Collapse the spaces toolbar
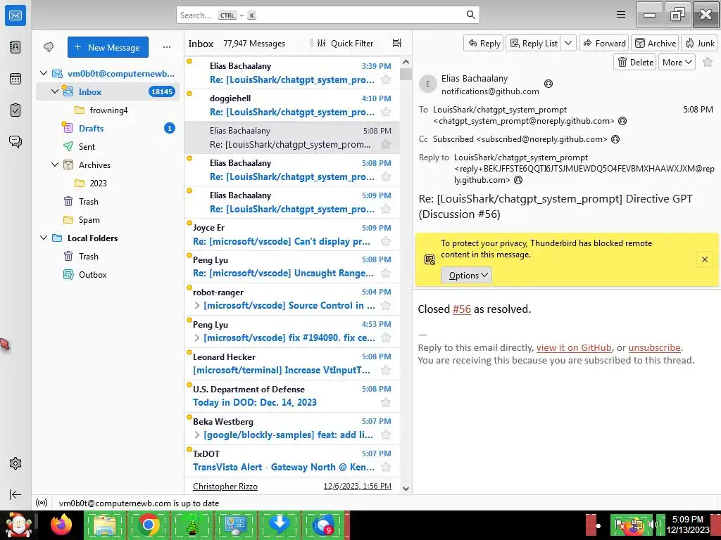 (x=15, y=494)
